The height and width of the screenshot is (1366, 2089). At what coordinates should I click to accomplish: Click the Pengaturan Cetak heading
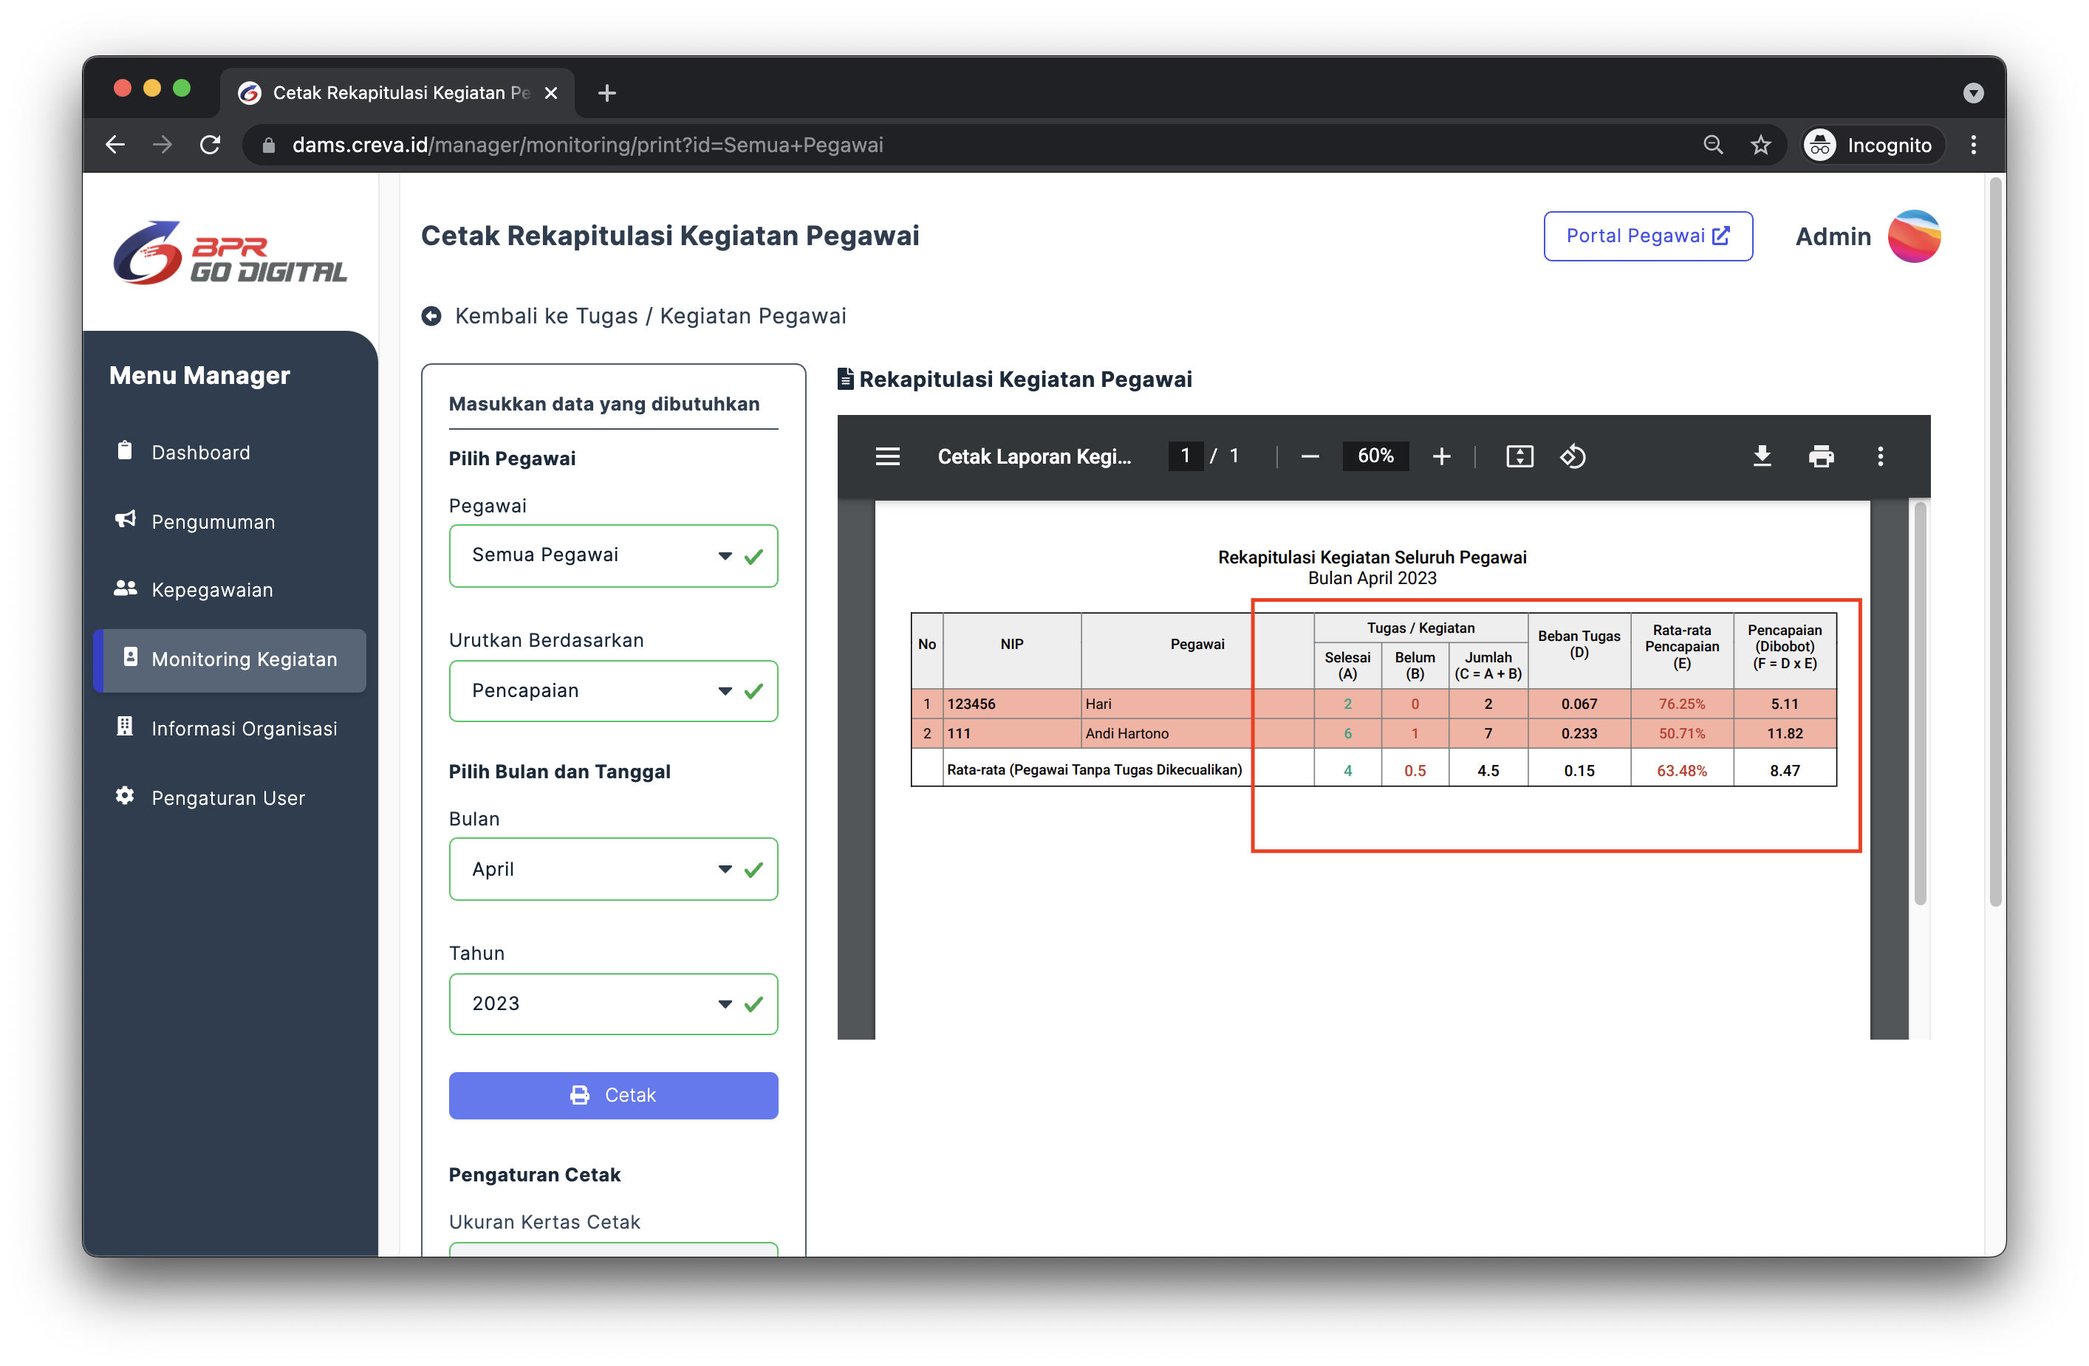pos(533,1175)
